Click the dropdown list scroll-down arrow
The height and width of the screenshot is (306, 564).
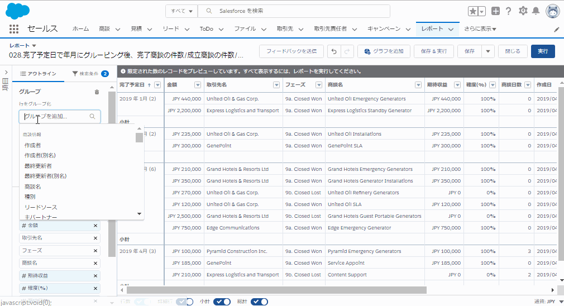(139, 214)
